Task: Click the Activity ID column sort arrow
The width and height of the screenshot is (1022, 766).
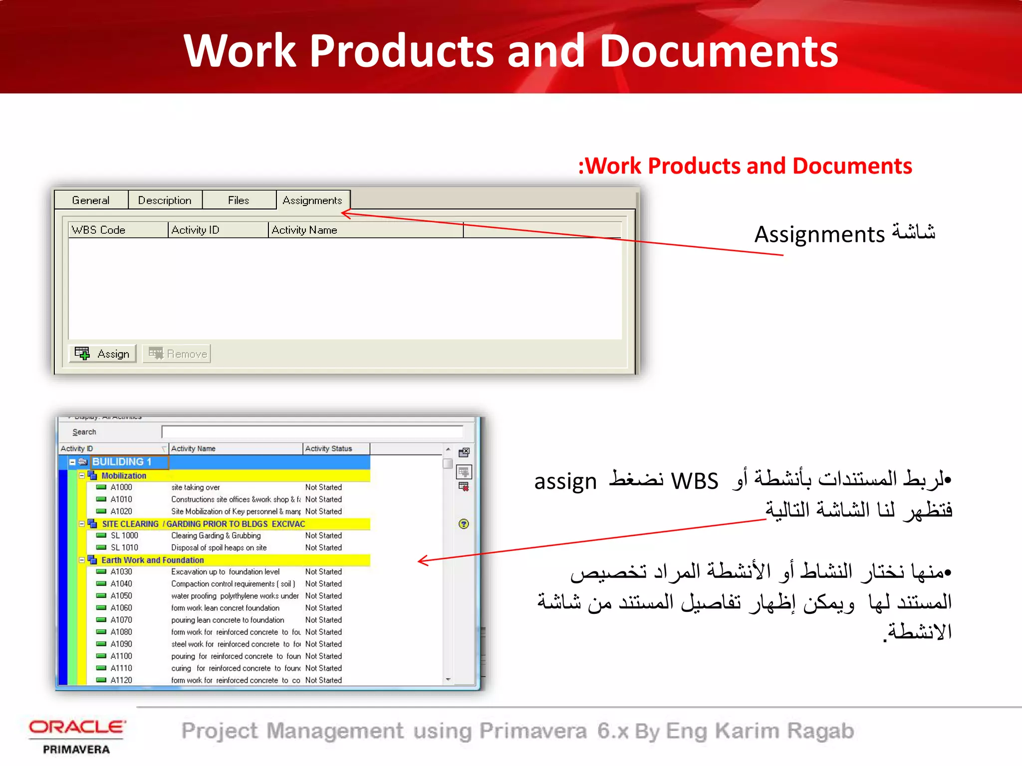Action: point(164,449)
